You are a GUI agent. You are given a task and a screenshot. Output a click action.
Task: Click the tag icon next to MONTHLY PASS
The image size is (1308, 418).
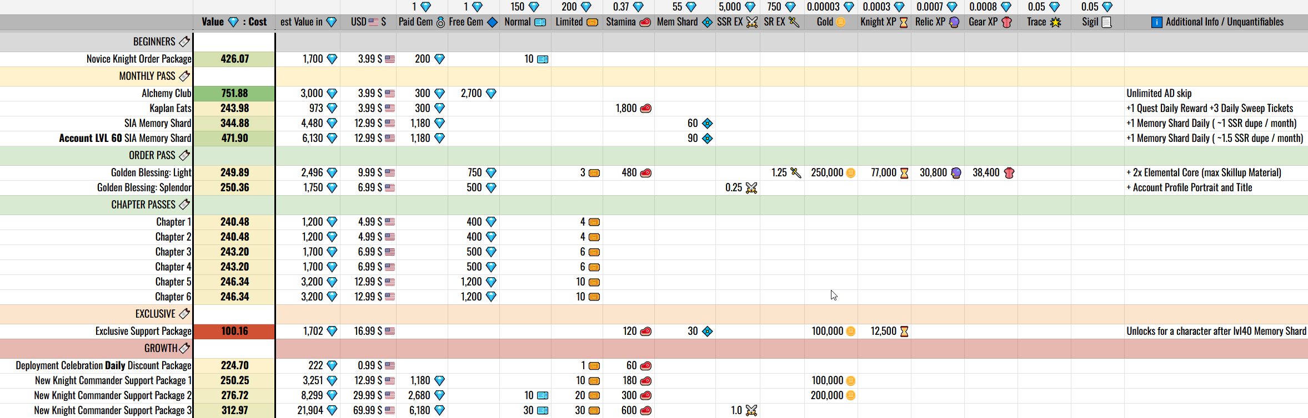click(x=184, y=76)
